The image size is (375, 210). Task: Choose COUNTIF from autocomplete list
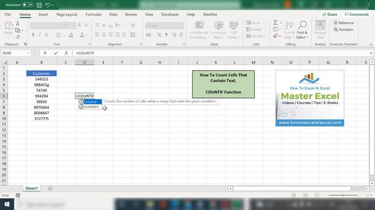point(90,102)
